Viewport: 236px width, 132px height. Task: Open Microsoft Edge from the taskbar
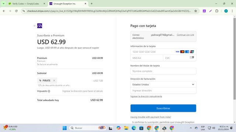point(133,128)
